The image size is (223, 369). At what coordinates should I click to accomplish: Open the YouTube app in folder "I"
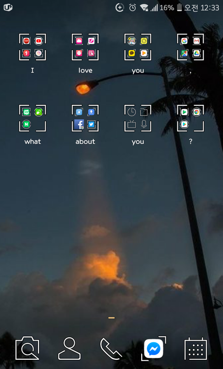(39, 41)
